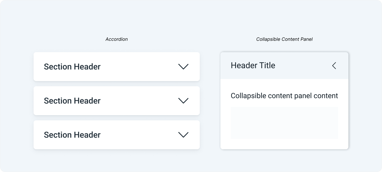Click the Collapsible content panel content text
Screen dimensions: 382x172
coord(284,96)
